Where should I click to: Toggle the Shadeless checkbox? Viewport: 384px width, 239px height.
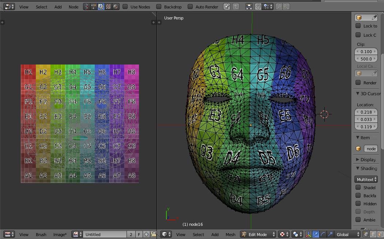point(358,187)
